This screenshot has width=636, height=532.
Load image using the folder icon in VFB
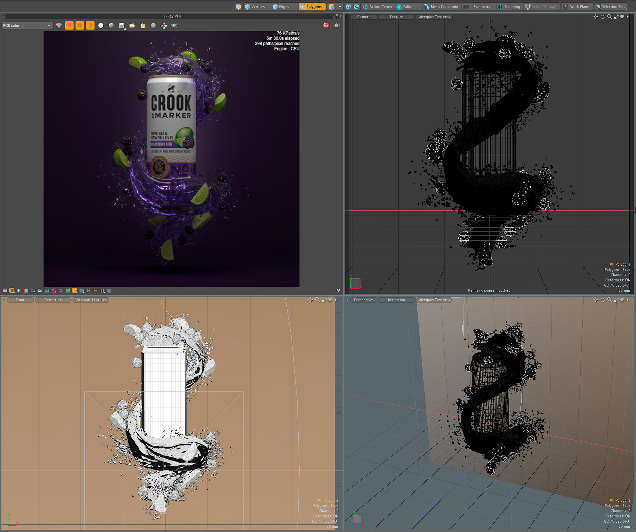[x=132, y=25]
